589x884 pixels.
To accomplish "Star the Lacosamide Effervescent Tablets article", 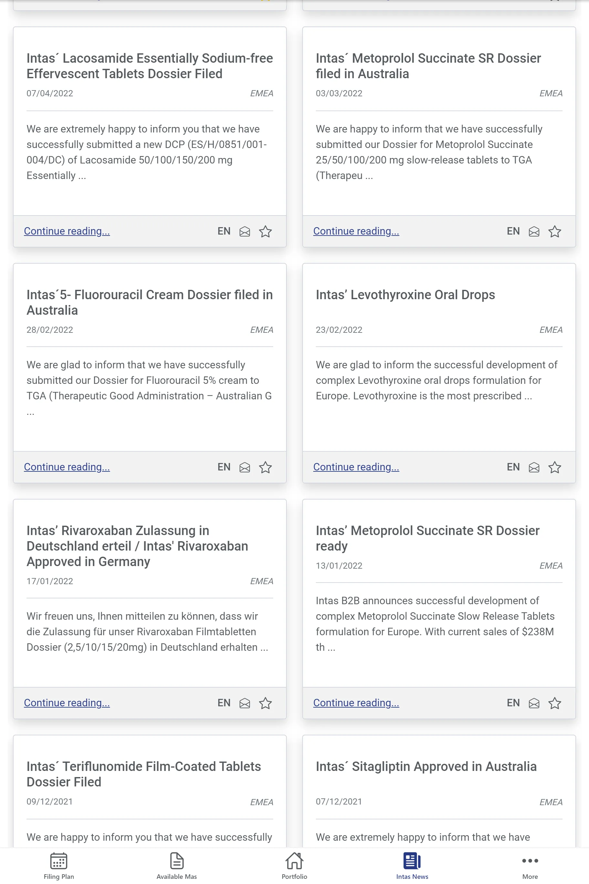I will point(265,232).
